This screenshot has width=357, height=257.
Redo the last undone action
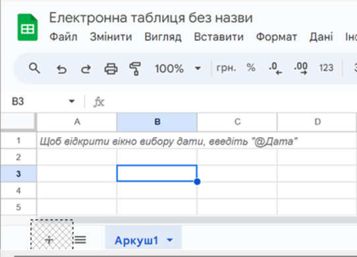coord(86,69)
